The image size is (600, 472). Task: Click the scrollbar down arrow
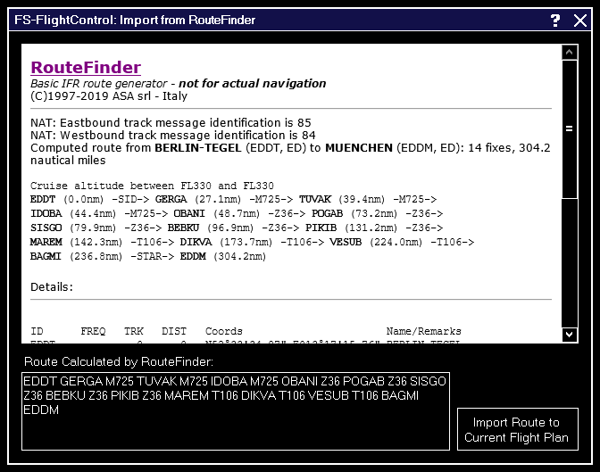pos(570,335)
